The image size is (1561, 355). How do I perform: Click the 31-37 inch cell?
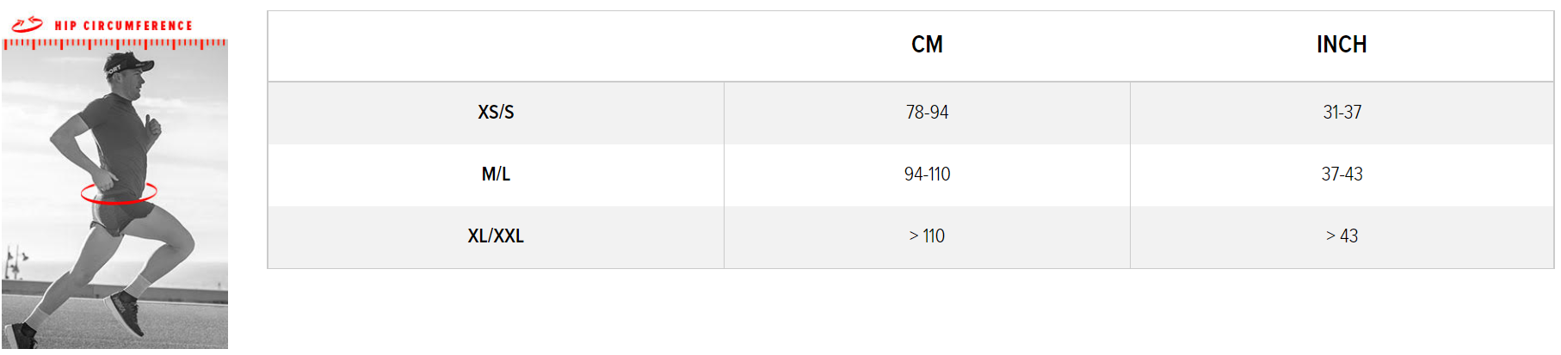tap(1342, 113)
